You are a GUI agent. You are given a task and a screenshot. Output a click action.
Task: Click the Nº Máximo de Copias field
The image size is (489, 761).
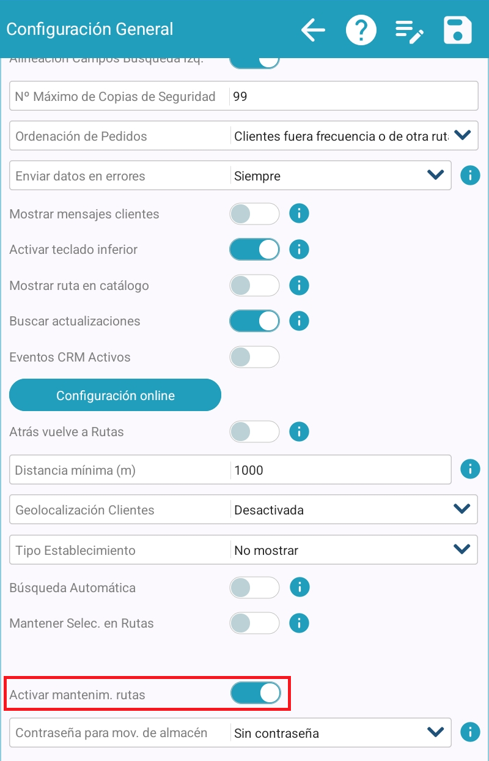(352, 97)
